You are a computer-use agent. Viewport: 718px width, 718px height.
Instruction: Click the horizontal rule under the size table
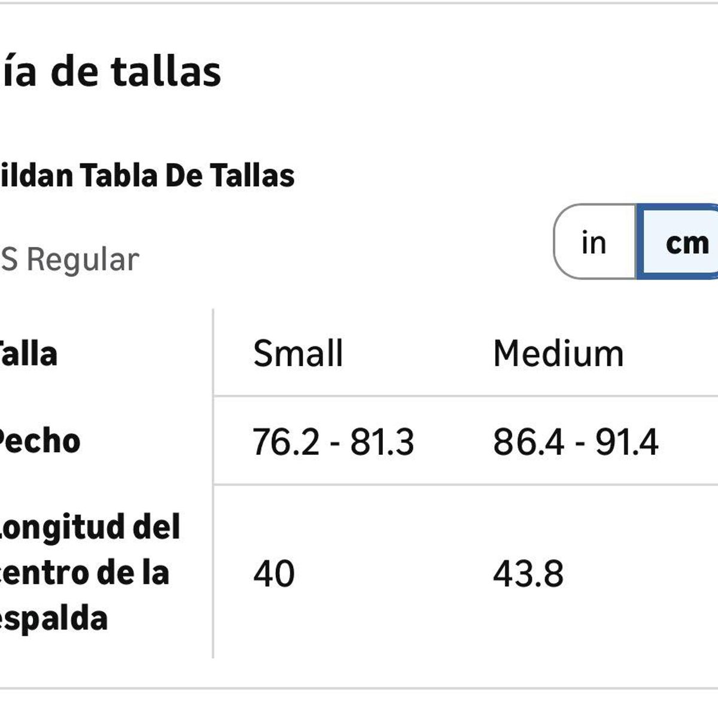(359, 688)
